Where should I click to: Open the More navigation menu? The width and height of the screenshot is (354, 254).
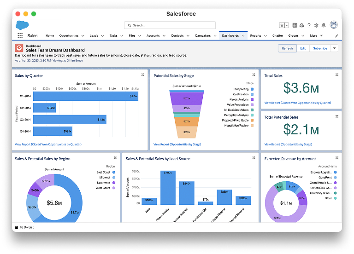point(316,35)
